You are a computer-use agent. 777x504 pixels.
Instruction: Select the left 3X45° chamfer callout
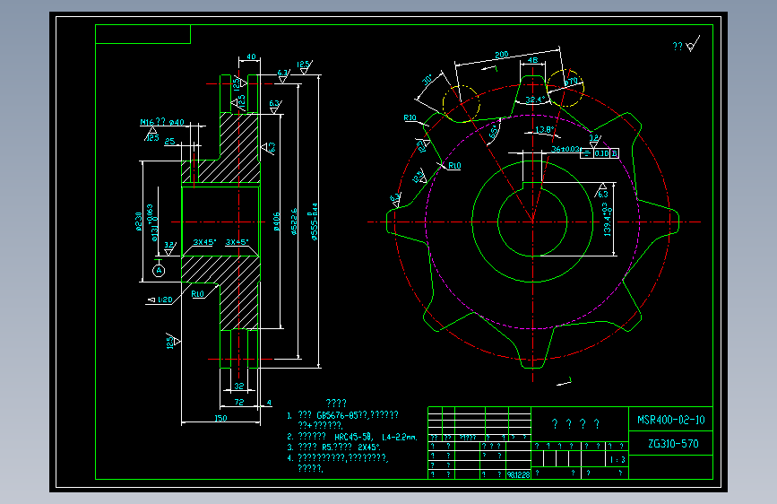click(x=204, y=242)
